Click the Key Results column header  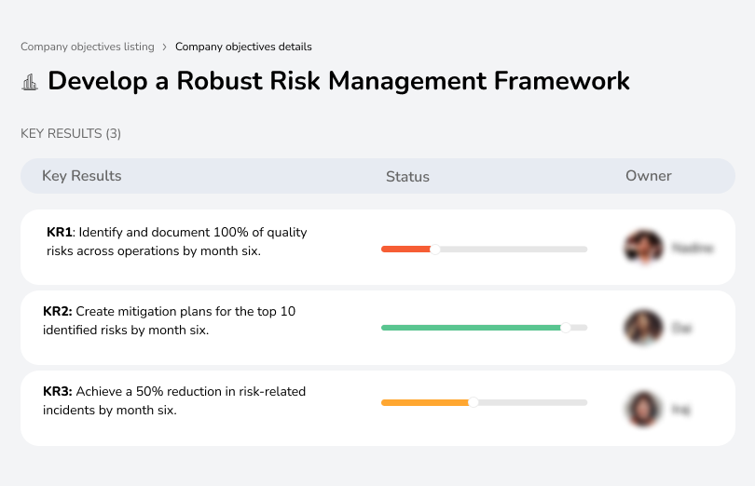pyautogui.click(x=81, y=176)
